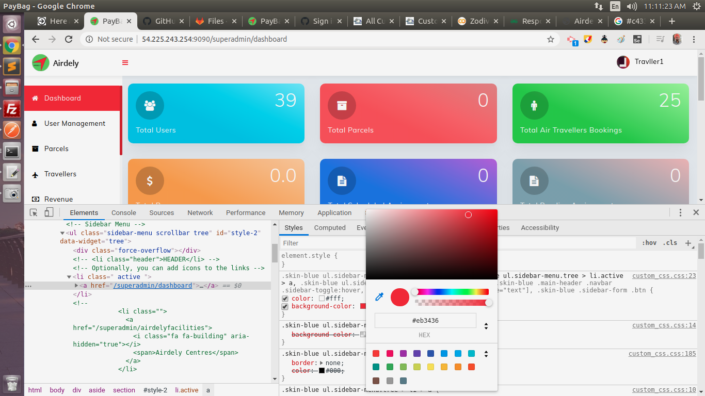Image resolution: width=705 pixels, height=396 pixels.
Task: Click the hue slider in color picker
Action: pos(452,292)
